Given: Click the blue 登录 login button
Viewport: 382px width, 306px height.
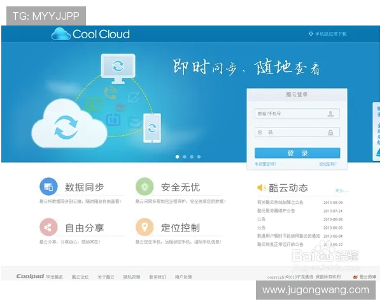Looking at the screenshot, I should [x=297, y=153].
